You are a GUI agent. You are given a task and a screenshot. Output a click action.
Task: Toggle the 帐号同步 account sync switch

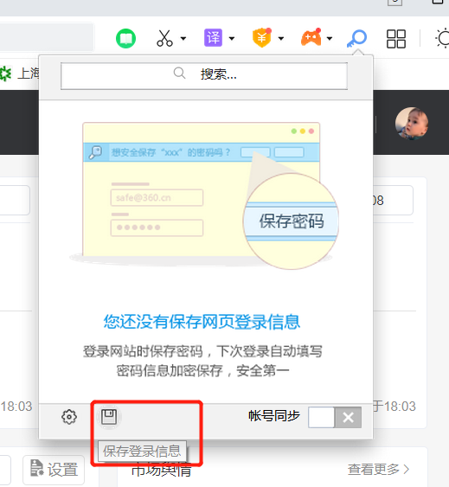coord(335,418)
